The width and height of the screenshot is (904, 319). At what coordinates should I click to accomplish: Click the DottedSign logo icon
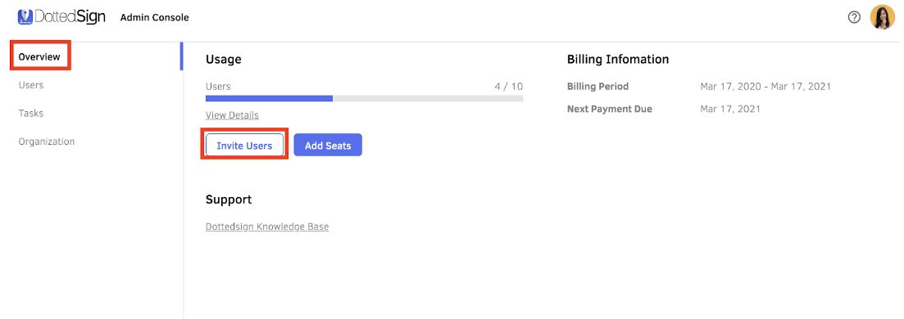(25, 16)
